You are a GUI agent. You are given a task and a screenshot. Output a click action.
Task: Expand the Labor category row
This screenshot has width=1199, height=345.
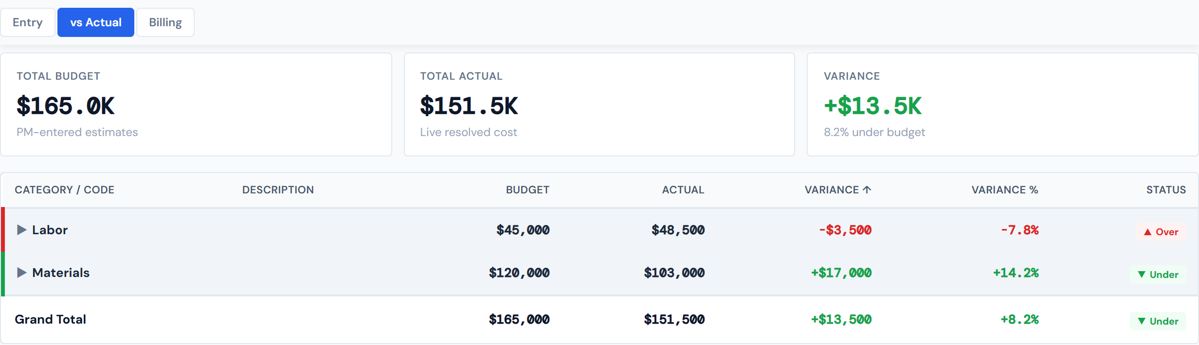tap(21, 230)
